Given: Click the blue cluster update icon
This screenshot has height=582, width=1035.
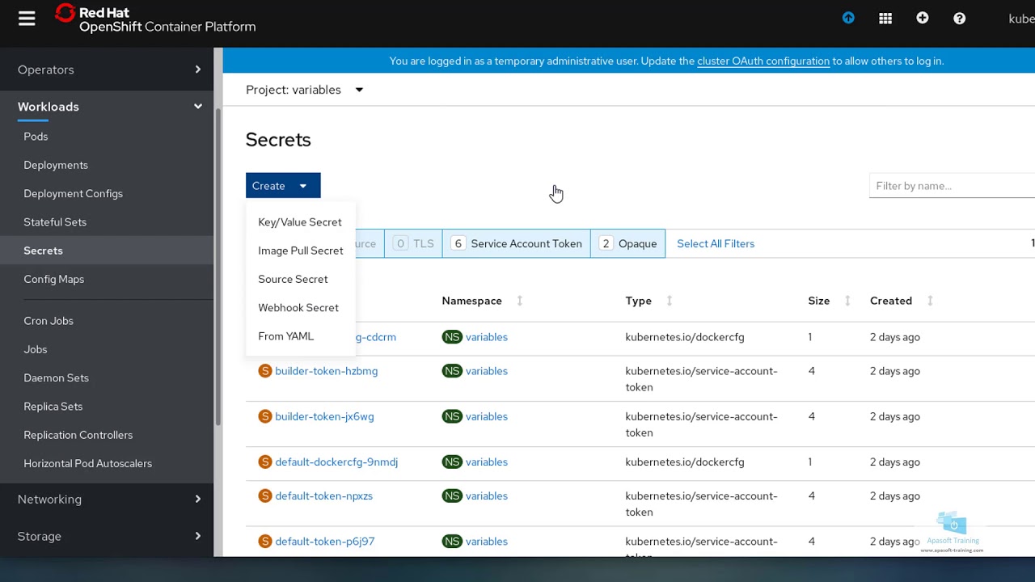Looking at the screenshot, I should click(848, 18).
